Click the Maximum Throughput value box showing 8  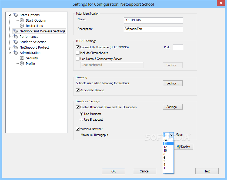(166, 135)
